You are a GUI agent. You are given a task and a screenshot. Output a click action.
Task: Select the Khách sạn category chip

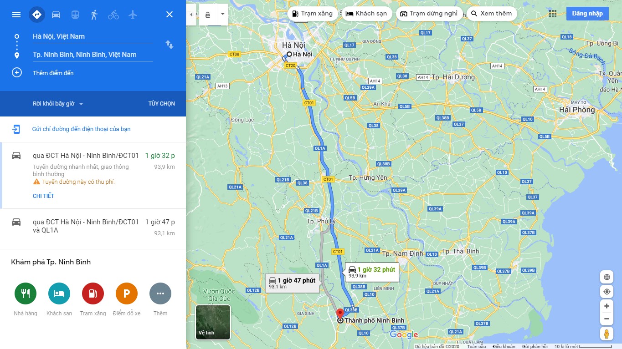click(x=367, y=14)
